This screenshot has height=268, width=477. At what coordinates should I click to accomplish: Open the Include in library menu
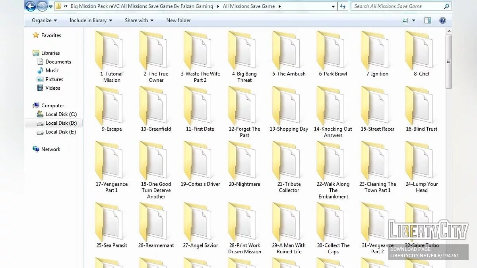(91, 21)
